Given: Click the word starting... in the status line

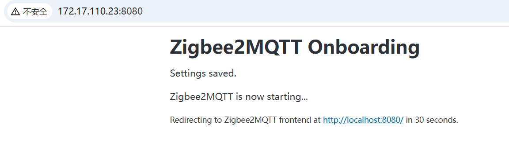Looking at the screenshot, I should coord(287,97).
